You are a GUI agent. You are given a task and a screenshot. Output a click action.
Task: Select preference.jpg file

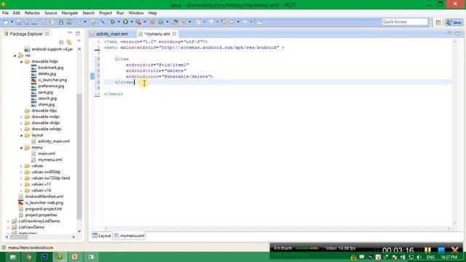51,86
